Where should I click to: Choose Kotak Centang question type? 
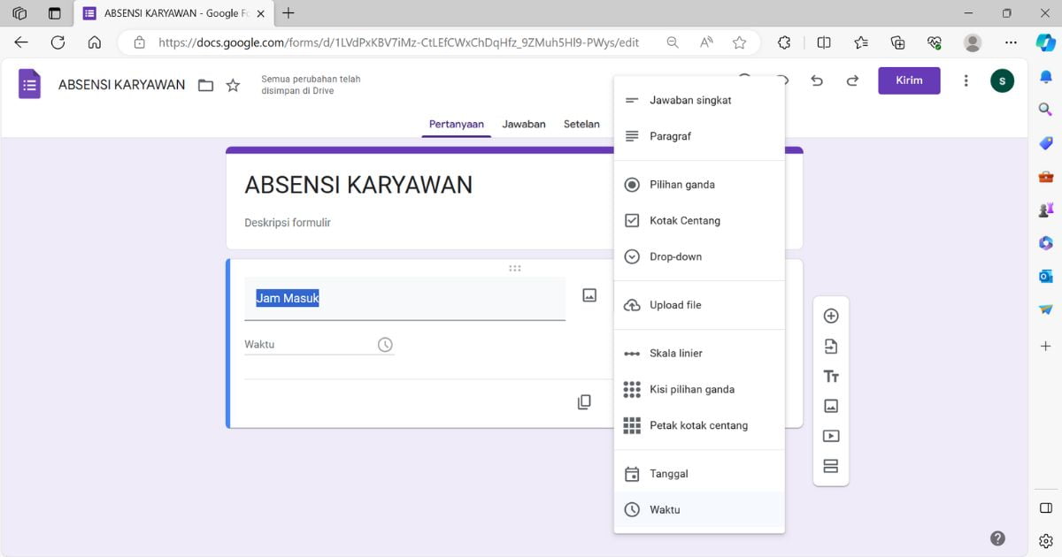[699, 221]
